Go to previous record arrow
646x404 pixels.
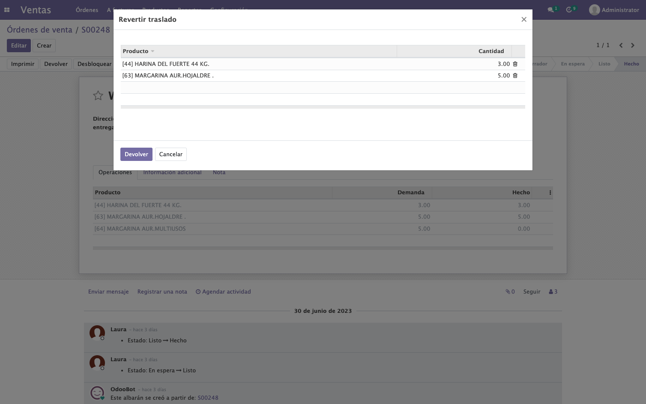tap(621, 45)
